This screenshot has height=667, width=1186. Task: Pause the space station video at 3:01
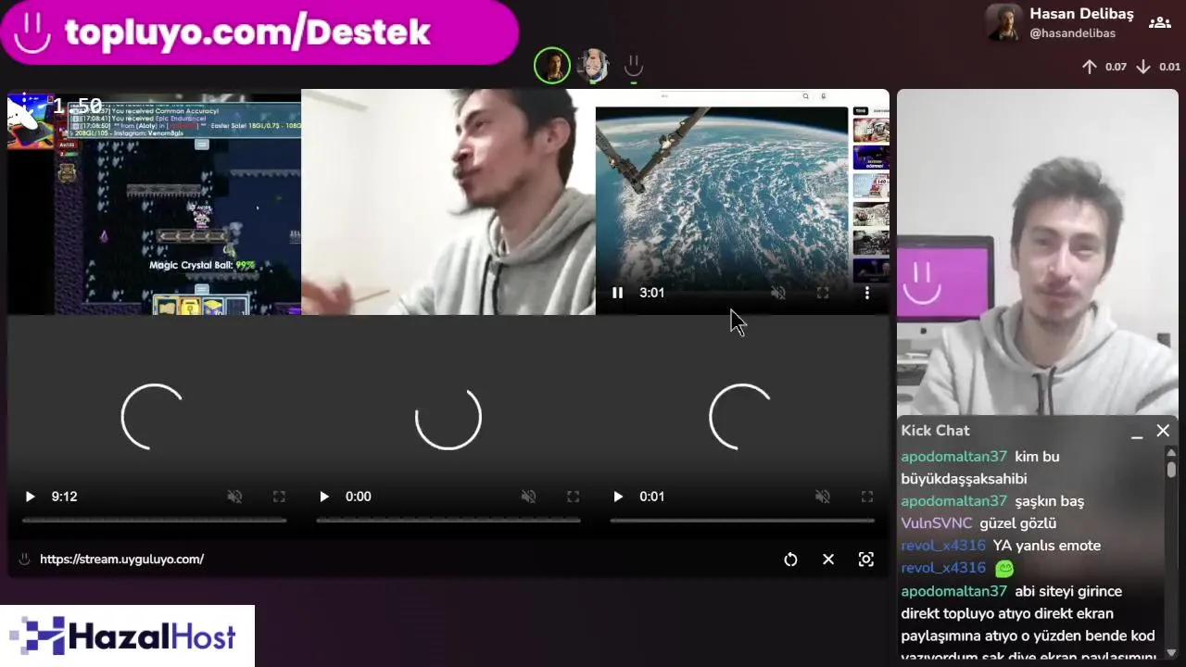[x=618, y=293]
